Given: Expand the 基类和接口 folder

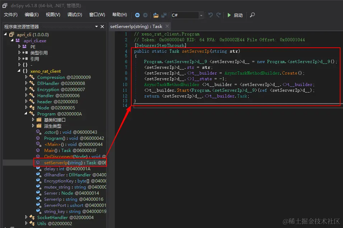Looking at the screenshot, I should [33, 120].
